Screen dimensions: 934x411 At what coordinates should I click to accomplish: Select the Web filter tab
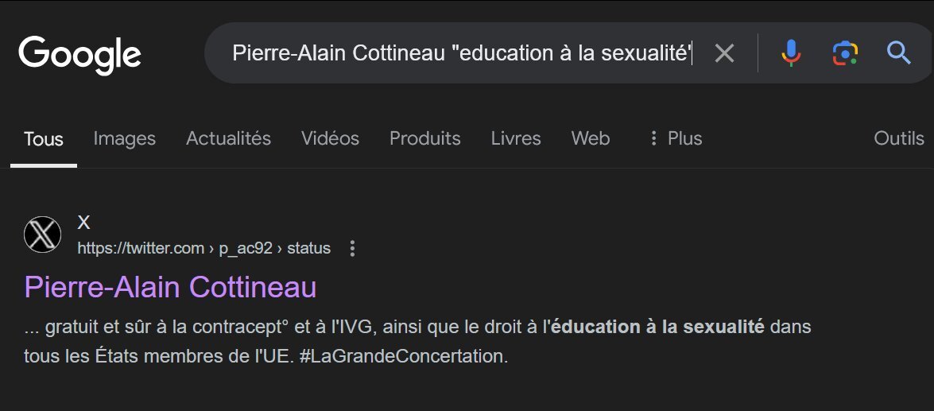(x=591, y=139)
